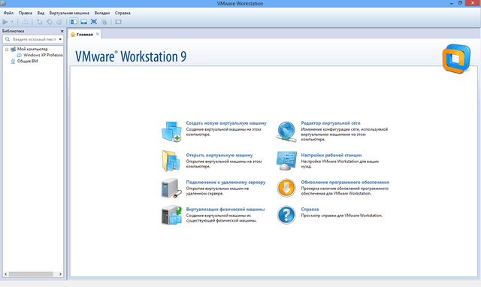
Task: Click the home icon on Главная tab
Action: point(73,35)
